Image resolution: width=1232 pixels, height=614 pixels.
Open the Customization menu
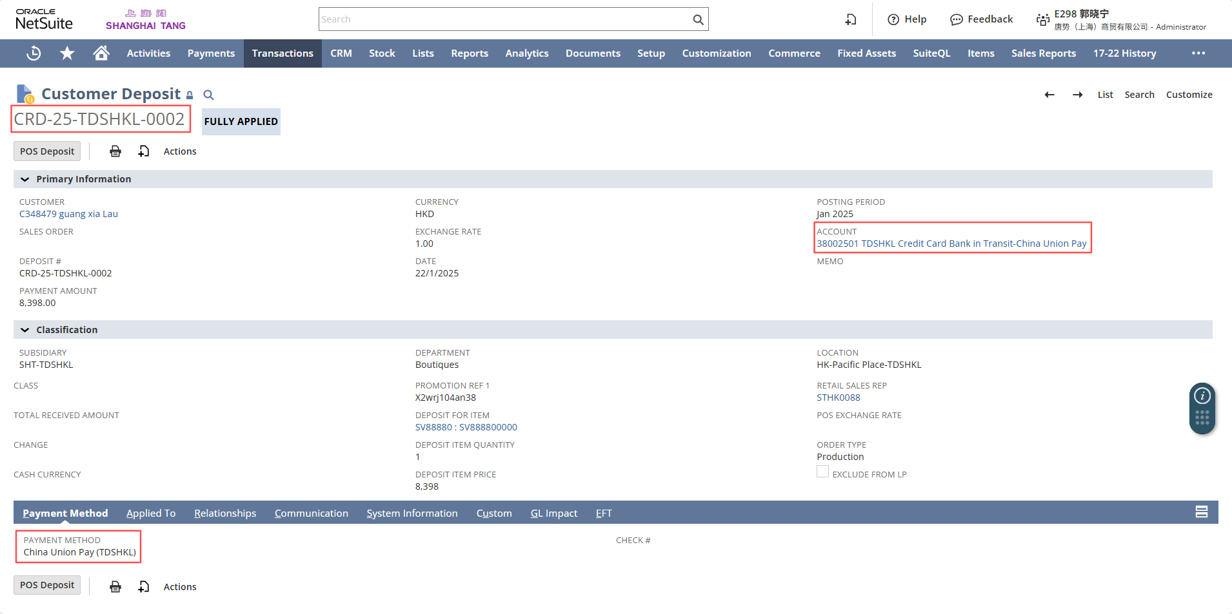tap(717, 53)
